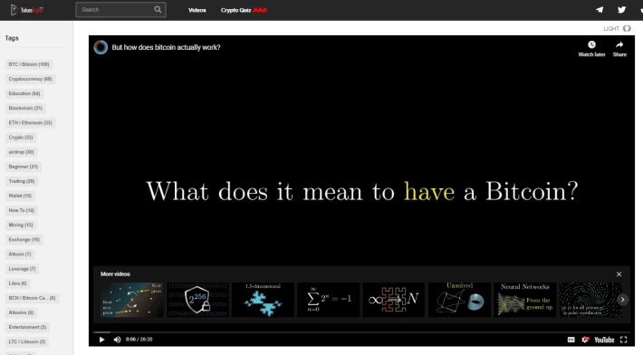Choose the 'Altcoin (7)' tag
The image size is (643, 355).
click(20, 254)
